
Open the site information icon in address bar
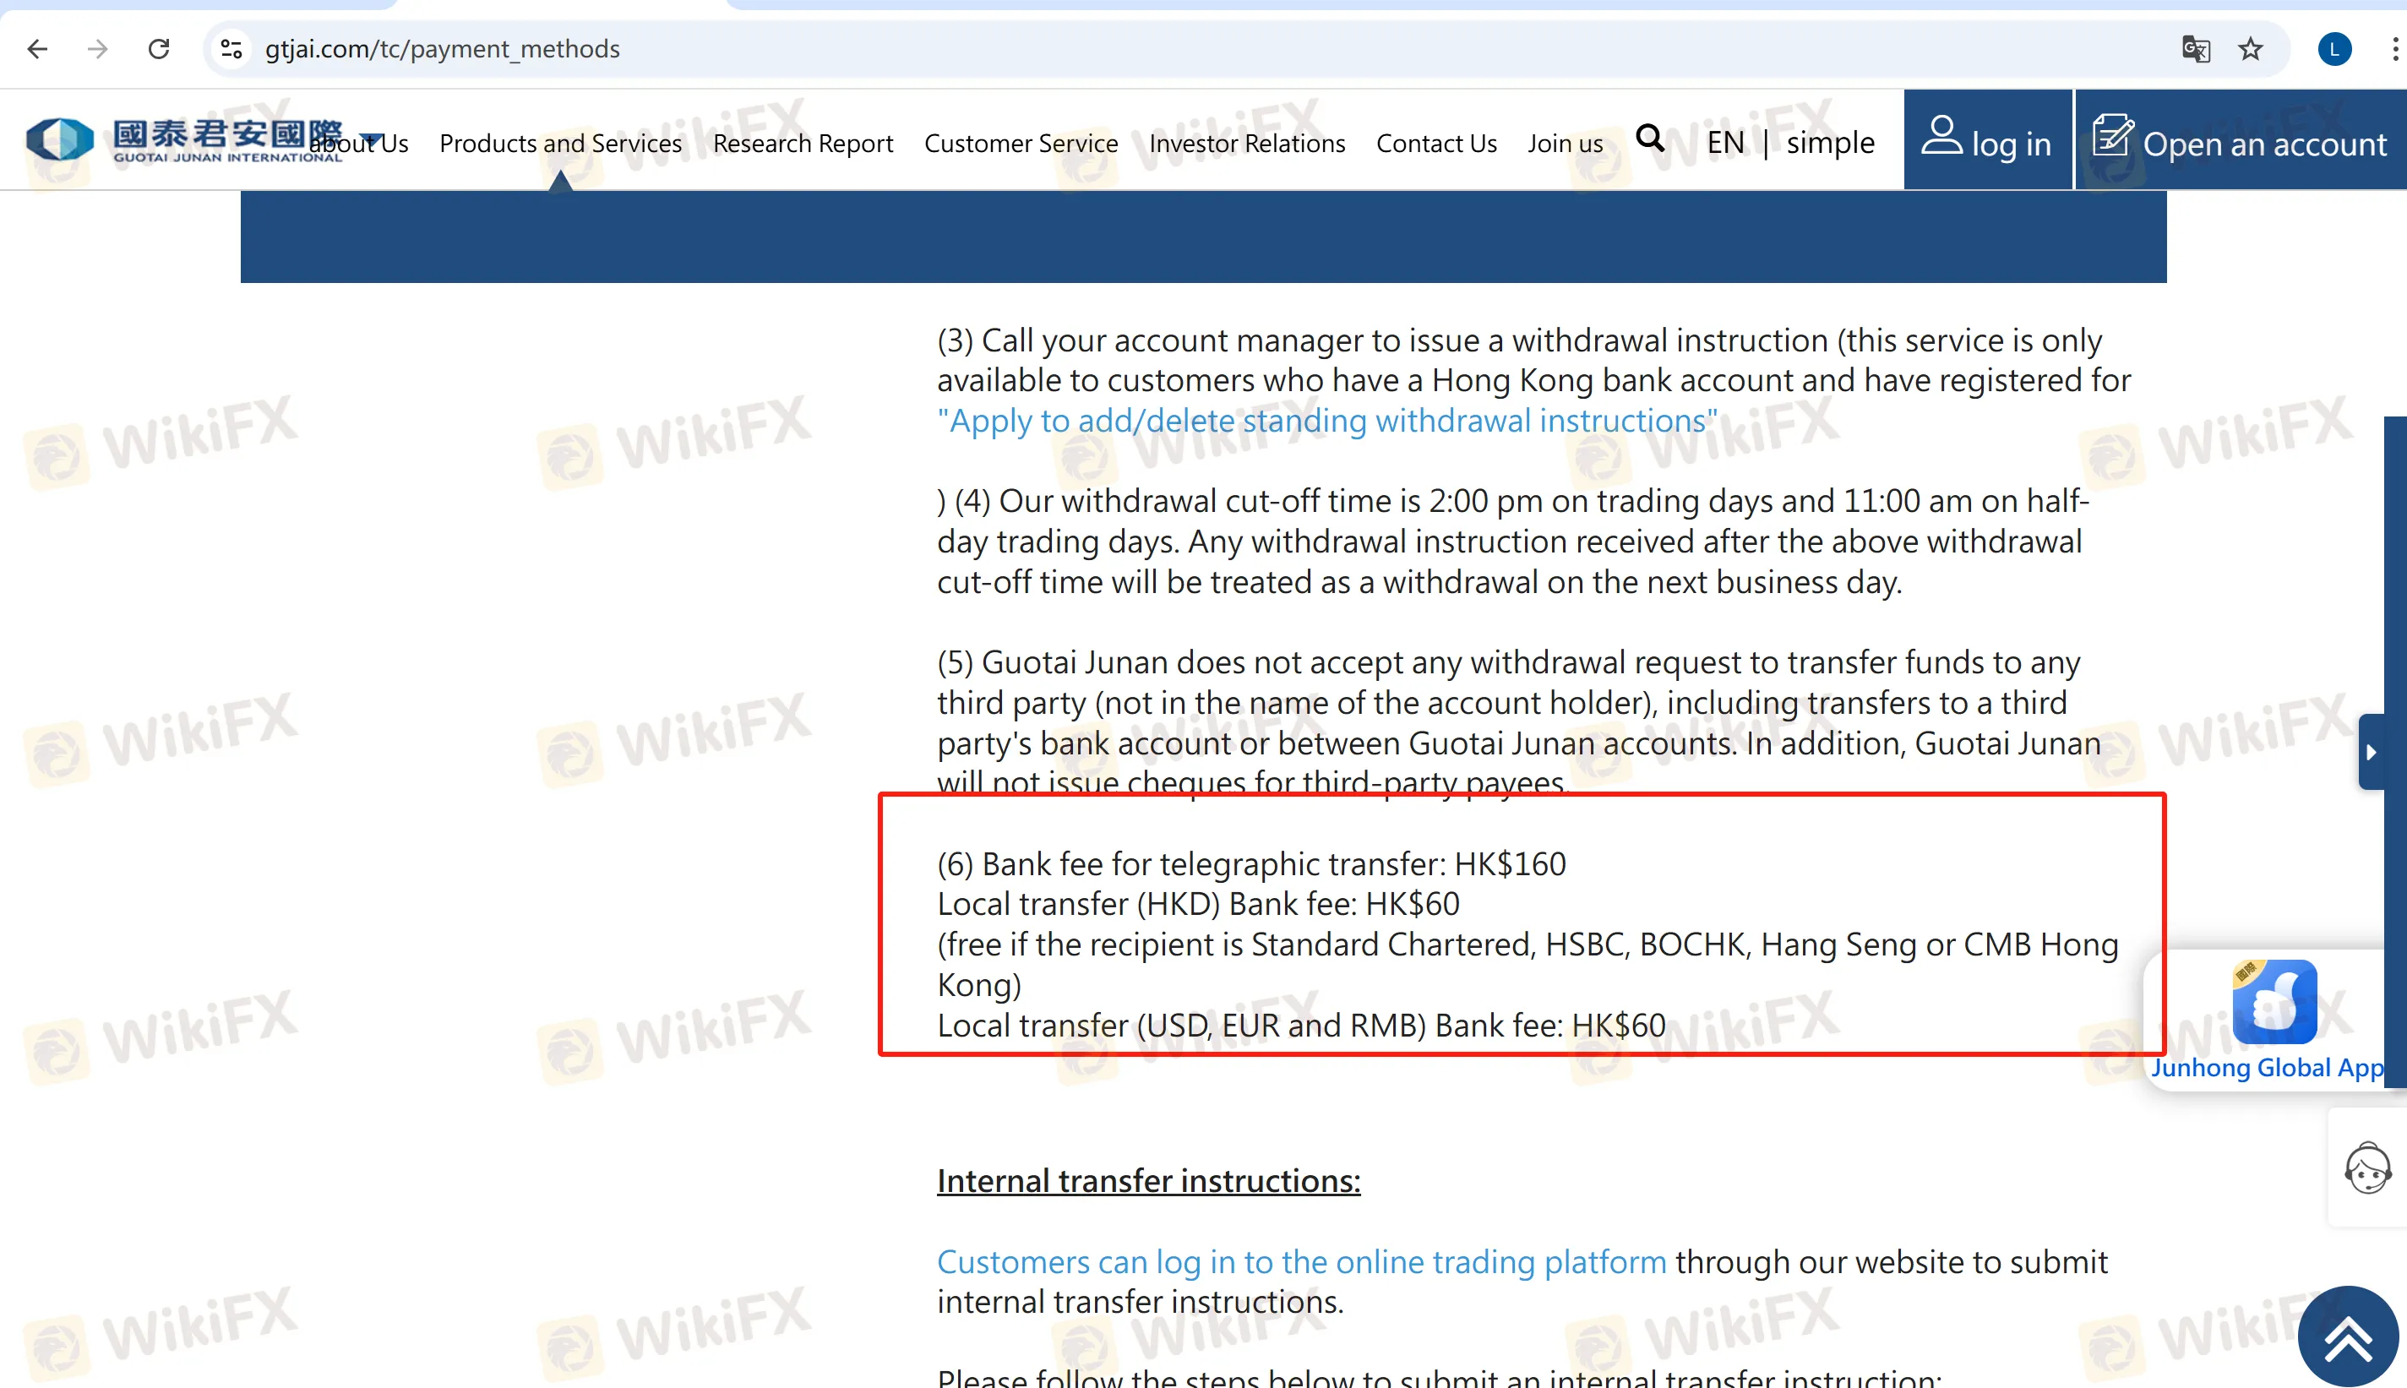coord(231,49)
